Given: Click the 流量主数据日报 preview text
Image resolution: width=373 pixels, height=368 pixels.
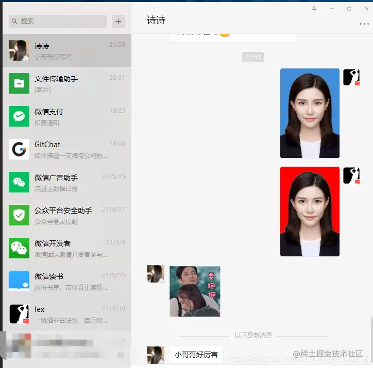Looking at the screenshot, I should 56,189.
